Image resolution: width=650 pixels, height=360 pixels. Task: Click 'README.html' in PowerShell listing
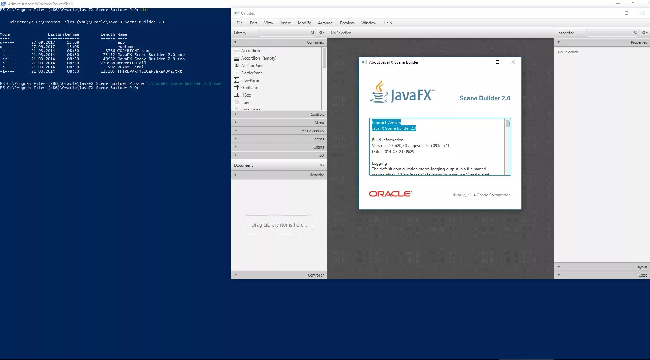130,67
